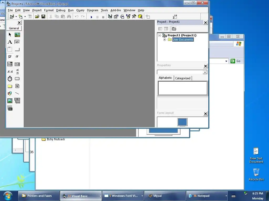Viewport: 269px width, 201px height.
Task: Select the FileListBox control in toolbox
Action: 17,86
